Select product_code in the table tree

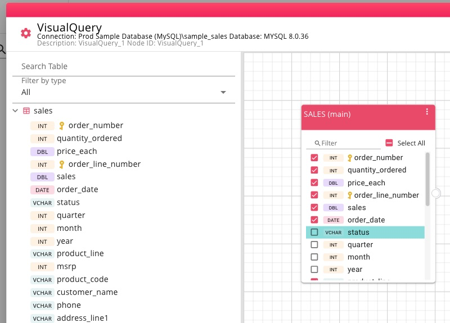click(x=83, y=279)
